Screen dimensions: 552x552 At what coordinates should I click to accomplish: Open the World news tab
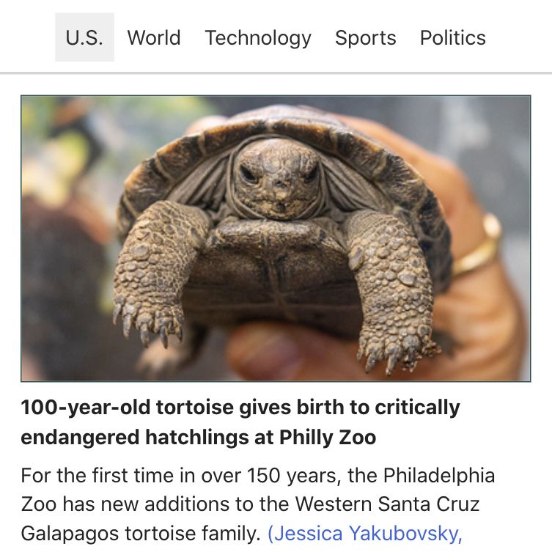pyautogui.click(x=154, y=37)
